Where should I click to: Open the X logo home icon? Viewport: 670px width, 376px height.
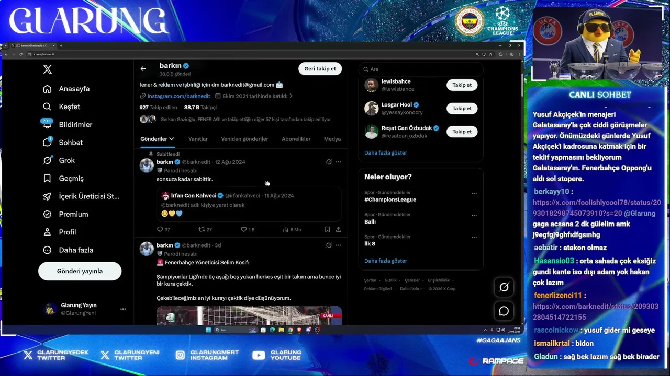coord(47,69)
